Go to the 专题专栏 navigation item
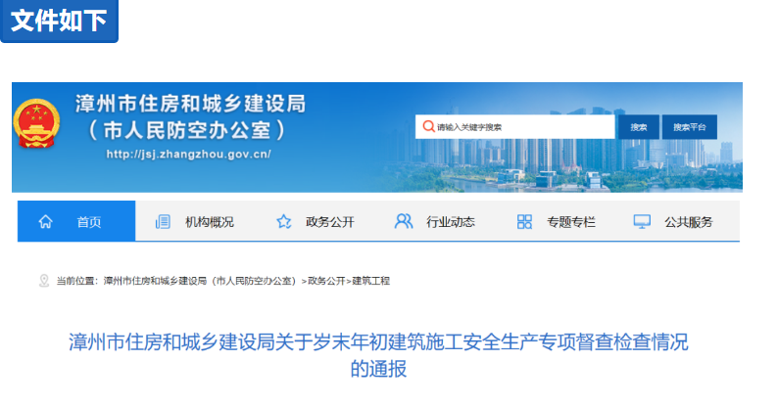 tap(570, 222)
